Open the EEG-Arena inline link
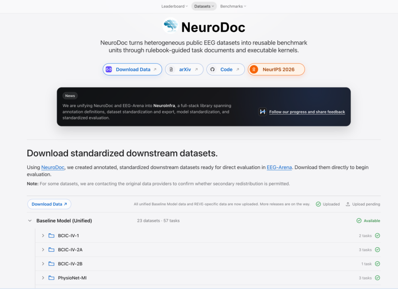The width and height of the screenshot is (398, 289). coord(279,167)
